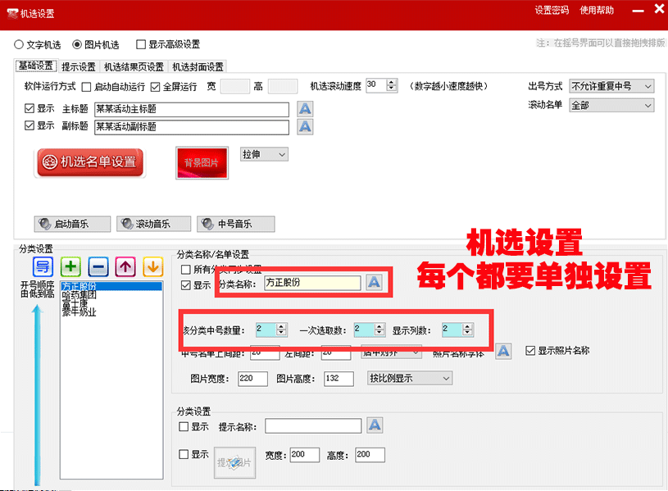Click the 启动音乐 button
Viewport: 668px width, 491px height.
62,224
